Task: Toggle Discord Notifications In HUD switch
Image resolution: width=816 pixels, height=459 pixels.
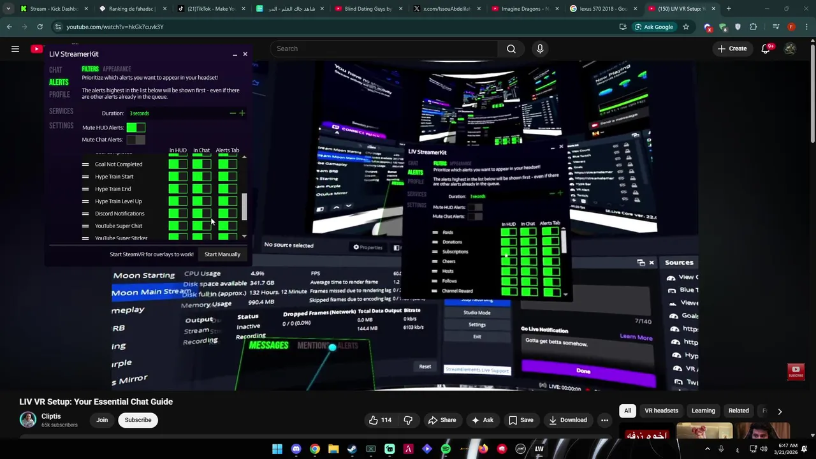Action: click(178, 214)
